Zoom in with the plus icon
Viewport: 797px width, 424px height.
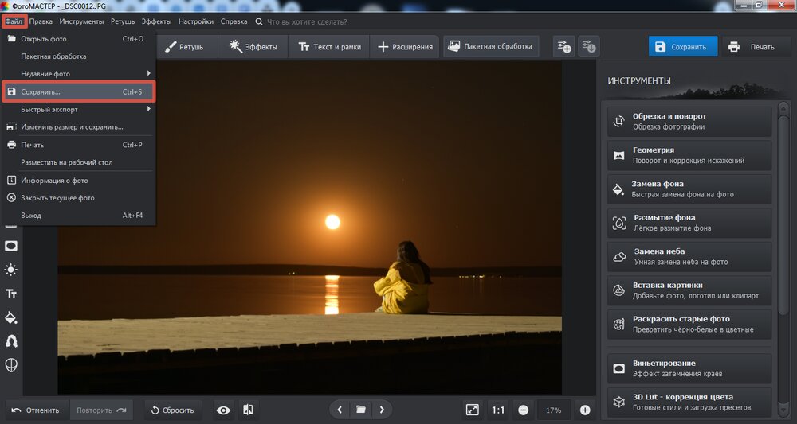(585, 410)
